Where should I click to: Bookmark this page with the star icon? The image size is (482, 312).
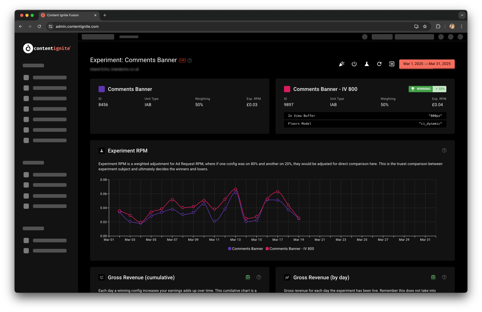tap(425, 26)
